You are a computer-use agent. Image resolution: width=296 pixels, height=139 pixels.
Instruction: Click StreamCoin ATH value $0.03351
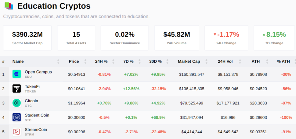tap(258, 132)
